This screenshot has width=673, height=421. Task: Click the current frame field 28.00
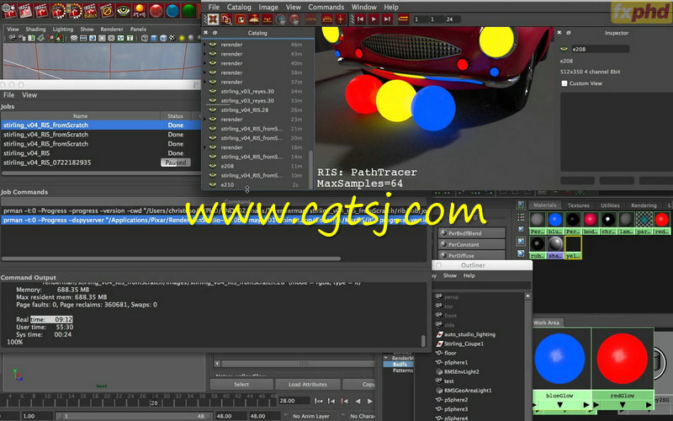click(294, 401)
